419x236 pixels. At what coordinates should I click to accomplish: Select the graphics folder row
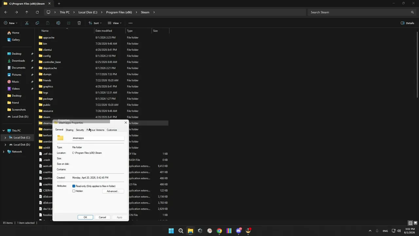click(x=103, y=87)
